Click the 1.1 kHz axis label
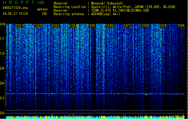Viewport: 188px width, 119px height. [3, 39]
